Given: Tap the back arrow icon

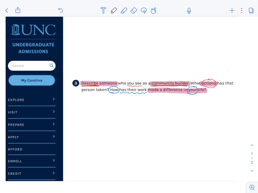Looking at the screenshot, I should 7,10.
